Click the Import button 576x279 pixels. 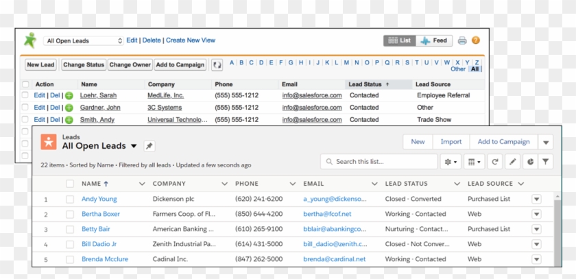(x=451, y=142)
